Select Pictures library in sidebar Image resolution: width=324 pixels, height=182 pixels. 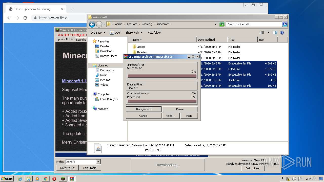point(105,80)
